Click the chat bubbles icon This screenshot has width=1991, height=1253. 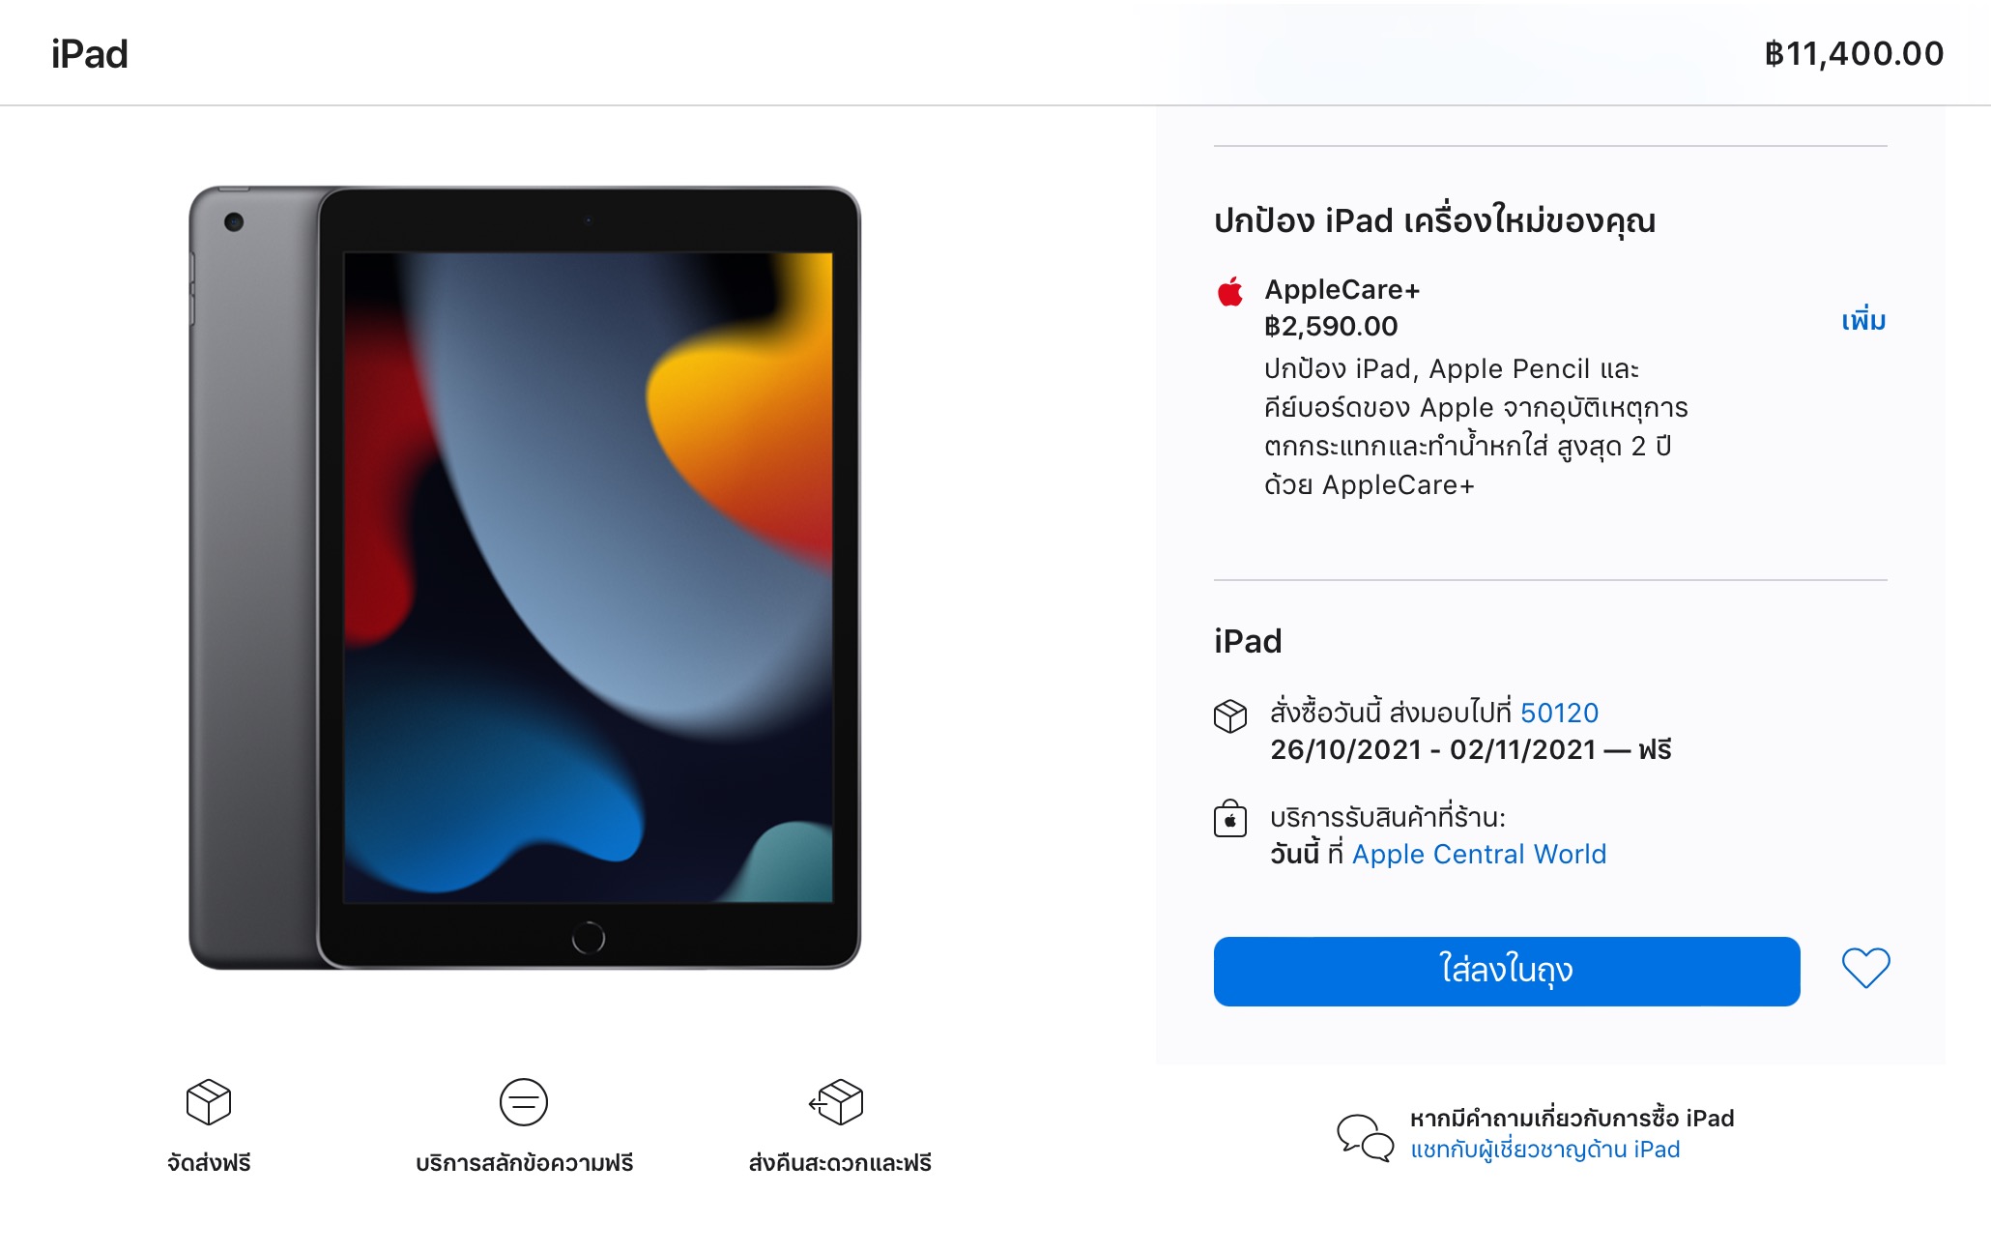pyautogui.click(x=1366, y=1137)
